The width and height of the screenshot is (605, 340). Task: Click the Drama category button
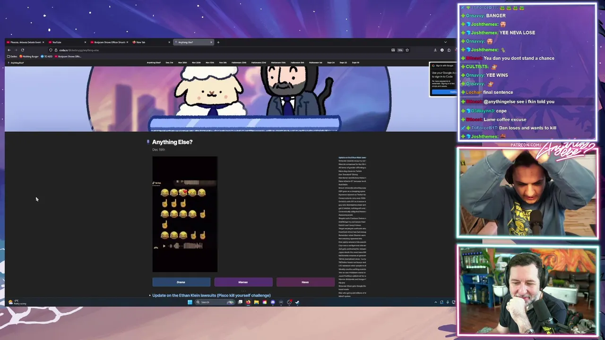pos(181,282)
